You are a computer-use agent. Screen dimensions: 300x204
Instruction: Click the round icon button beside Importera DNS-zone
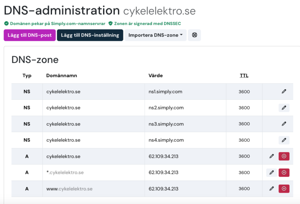point(195,35)
